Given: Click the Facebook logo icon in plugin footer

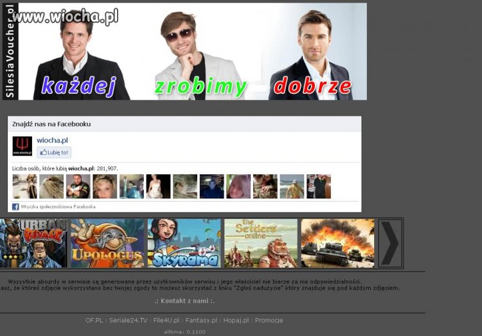Looking at the screenshot, I should point(15,207).
